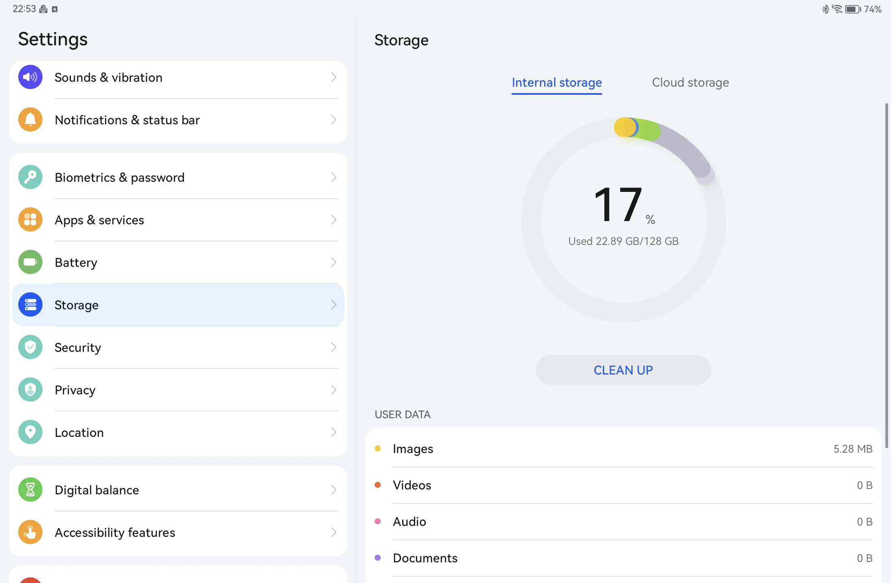Tap the Settings title
Image resolution: width=891 pixels, height=583 pixels.
click(53, 39)
